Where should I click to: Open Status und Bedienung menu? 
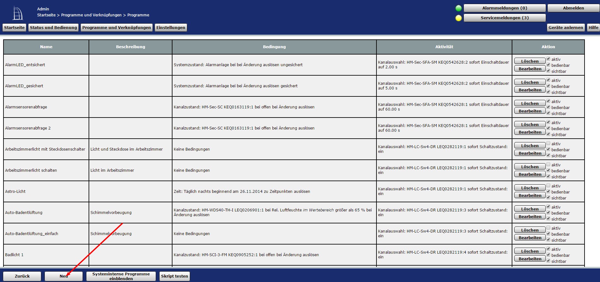coord(53,28)
